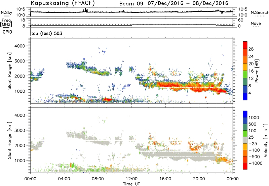Click the 'Time UT' axis label
Viewport: 269px width, 186px height.
[x=131, y=184]
